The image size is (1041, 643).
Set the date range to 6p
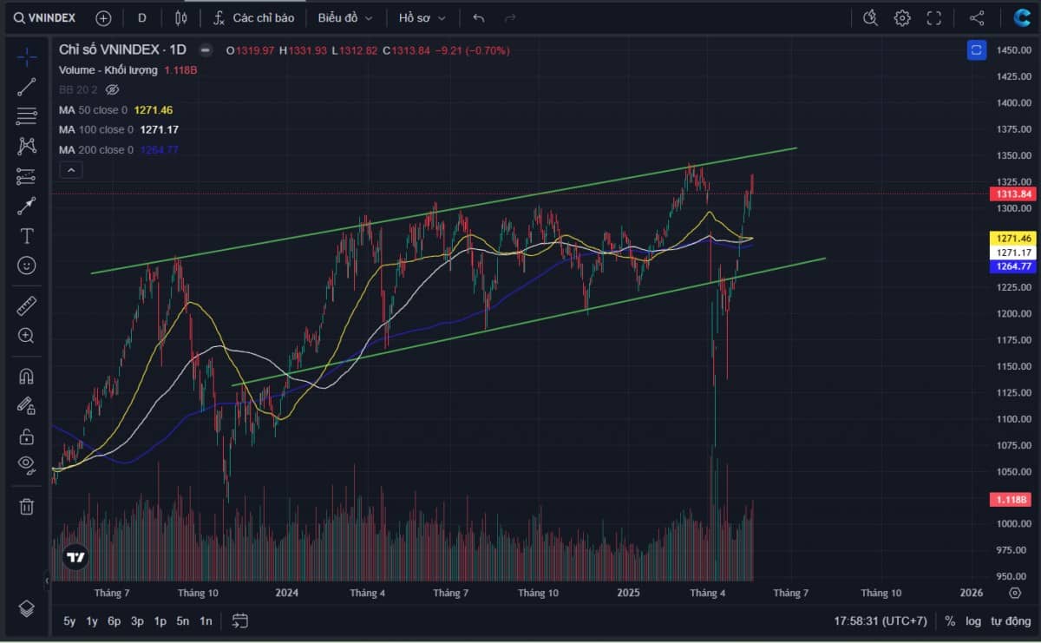(x=115, y=621)
